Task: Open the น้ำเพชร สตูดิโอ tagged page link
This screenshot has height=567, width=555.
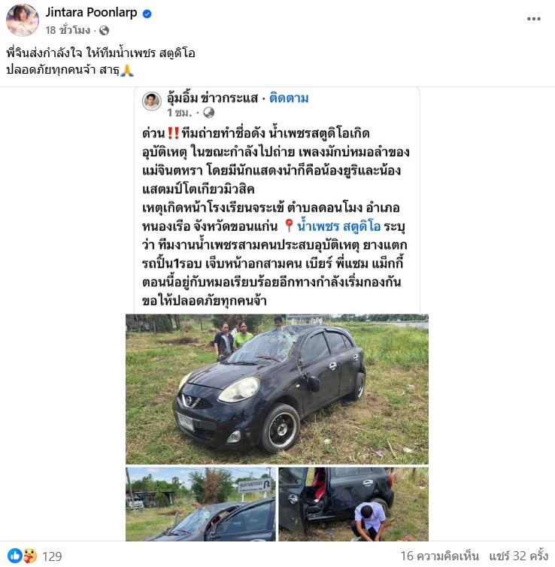Action: coord(338,226)
